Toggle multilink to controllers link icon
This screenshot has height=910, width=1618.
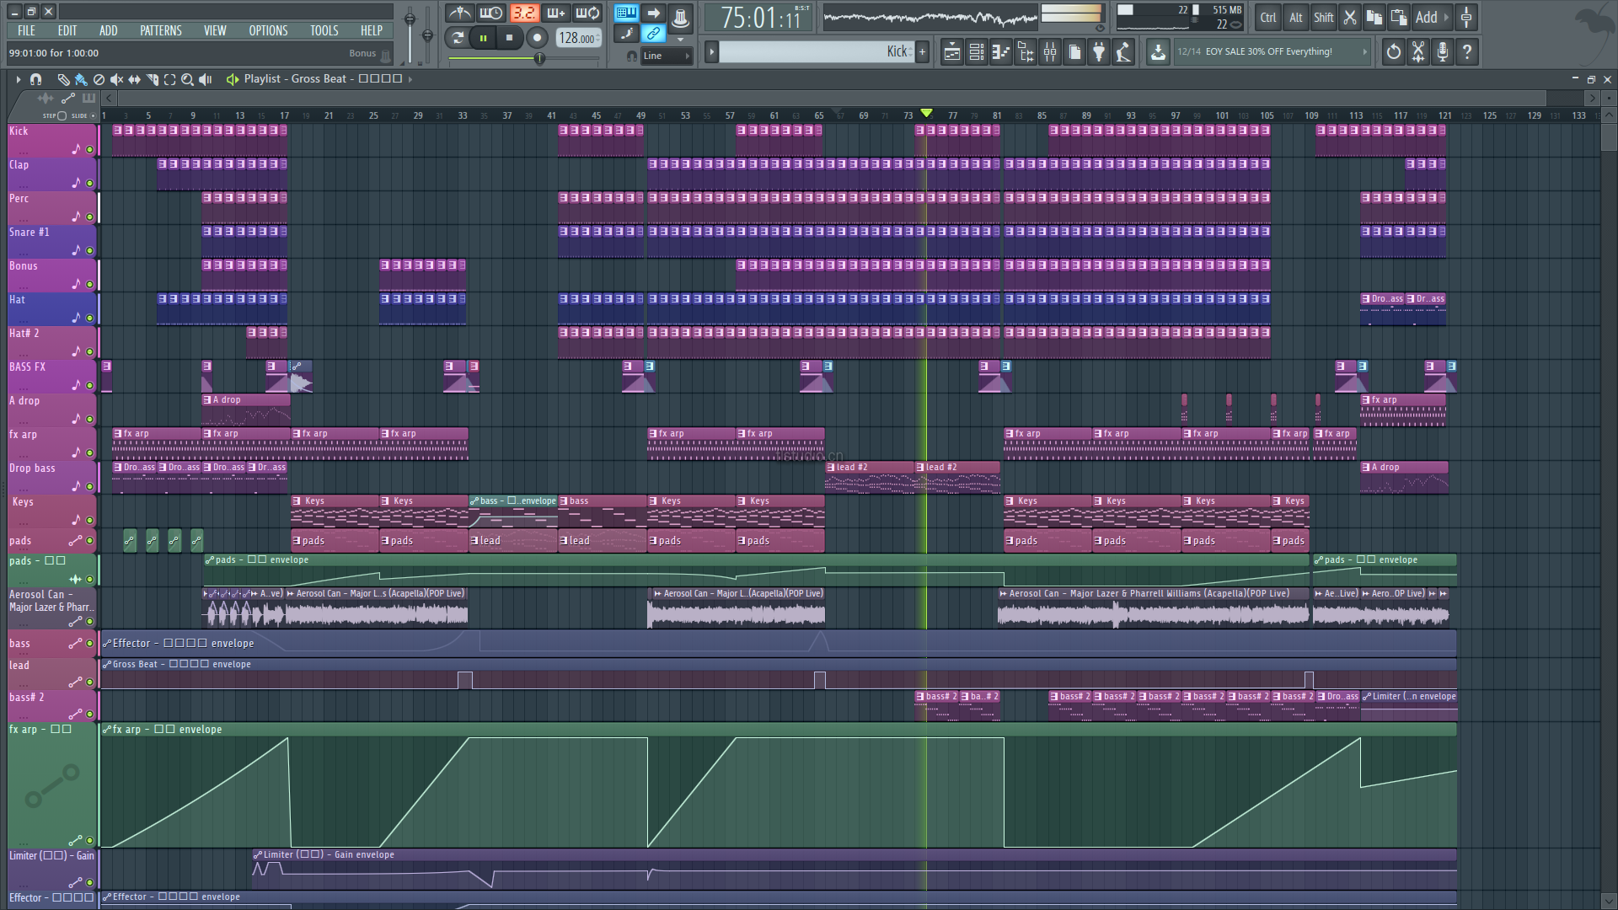653,34
